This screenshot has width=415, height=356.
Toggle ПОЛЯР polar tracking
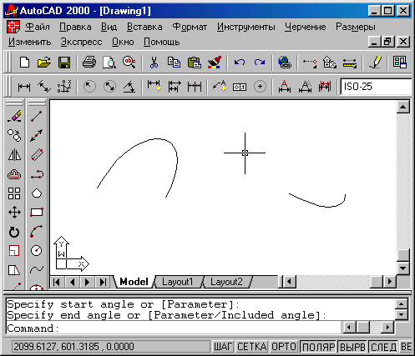pos(318,347)
